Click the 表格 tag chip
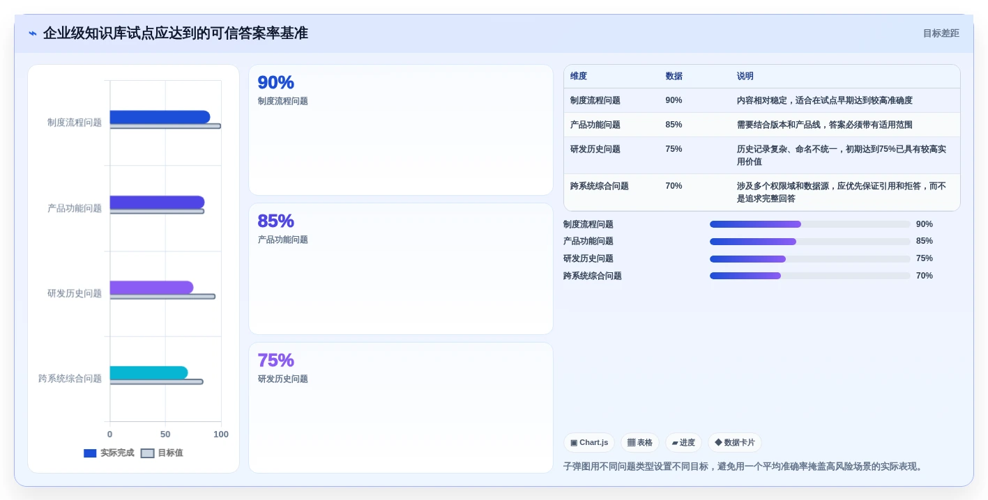 click(x=640, y=443)
